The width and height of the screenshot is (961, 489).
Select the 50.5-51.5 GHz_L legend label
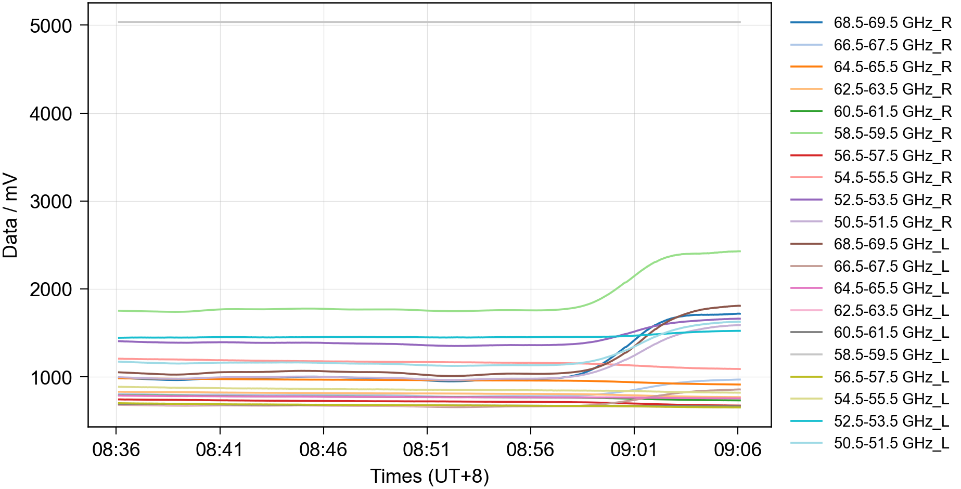click(x=891, y=443)
